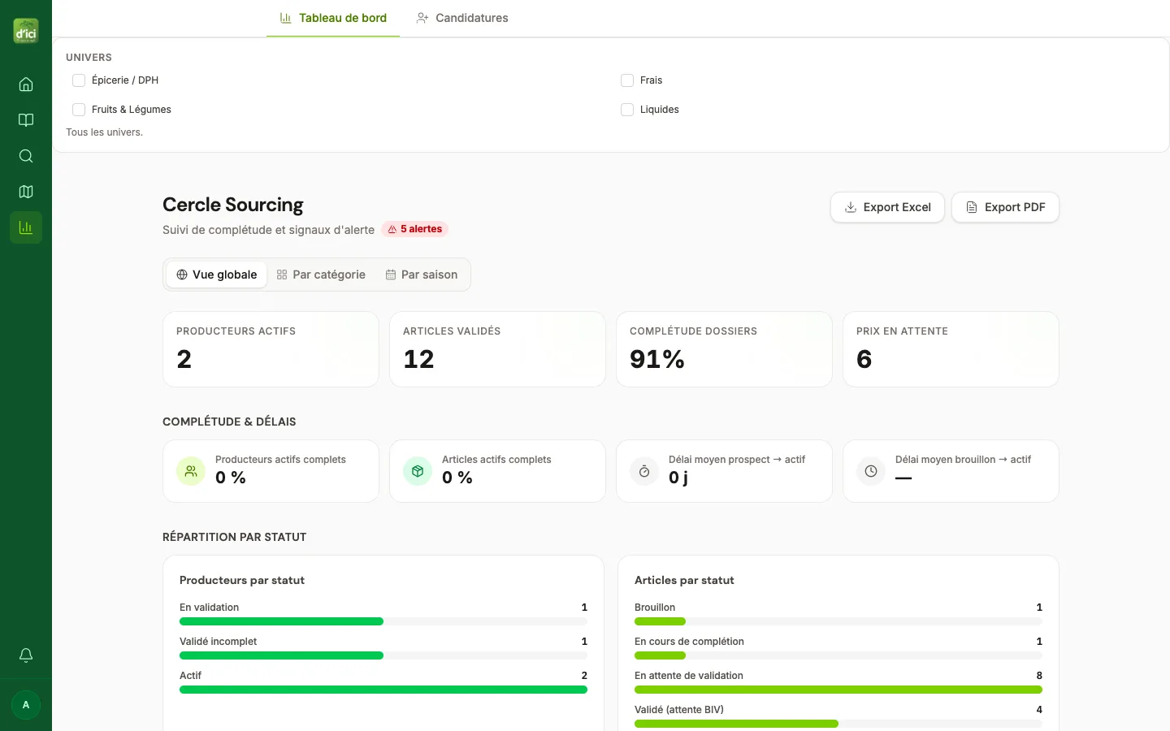Viewport: 1170px width, 731px height.
Task: Click the stopwatch icon for Délai moyen prospect
Action: coord(644,471)
